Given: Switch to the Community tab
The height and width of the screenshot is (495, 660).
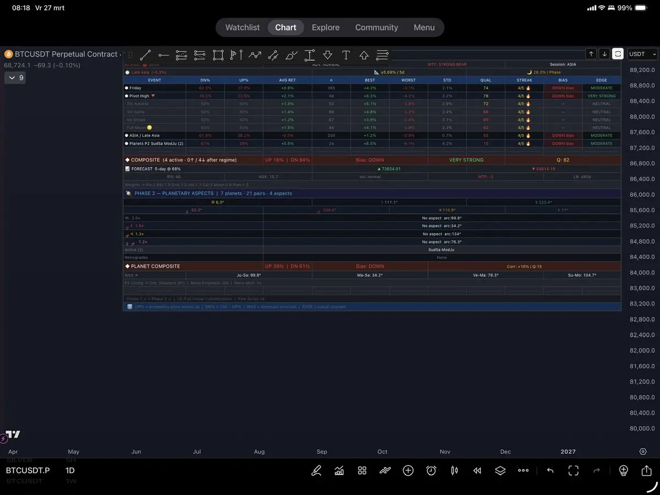Looking at the screenshot, I should click(377, 28).
